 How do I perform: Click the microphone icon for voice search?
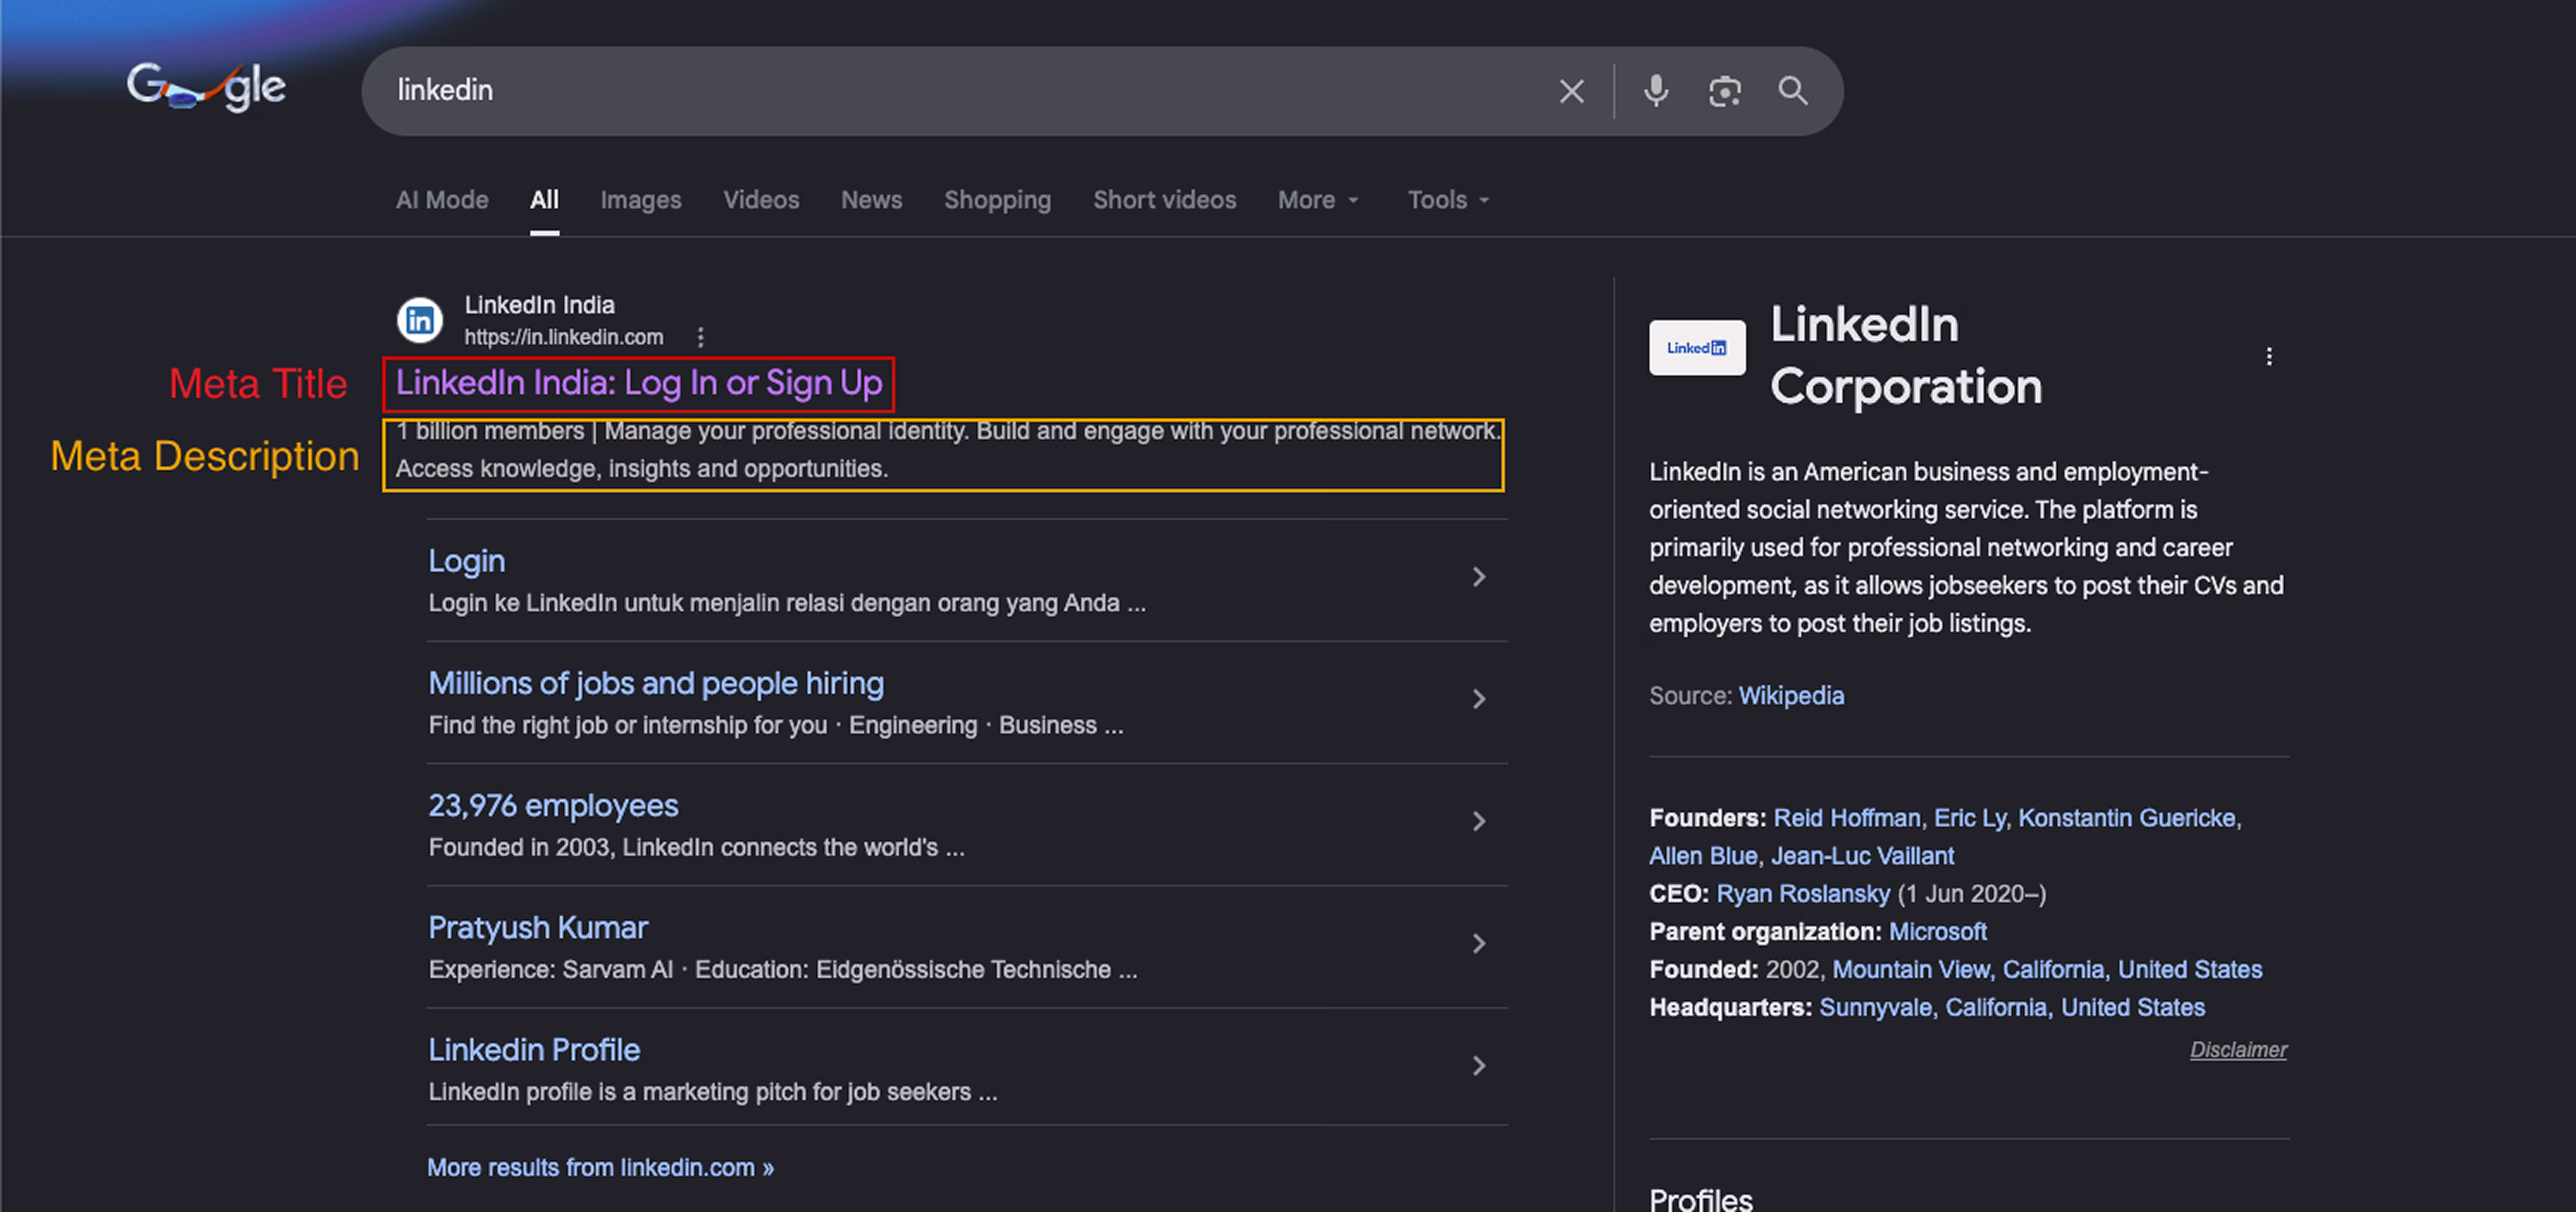point(1655,91)
